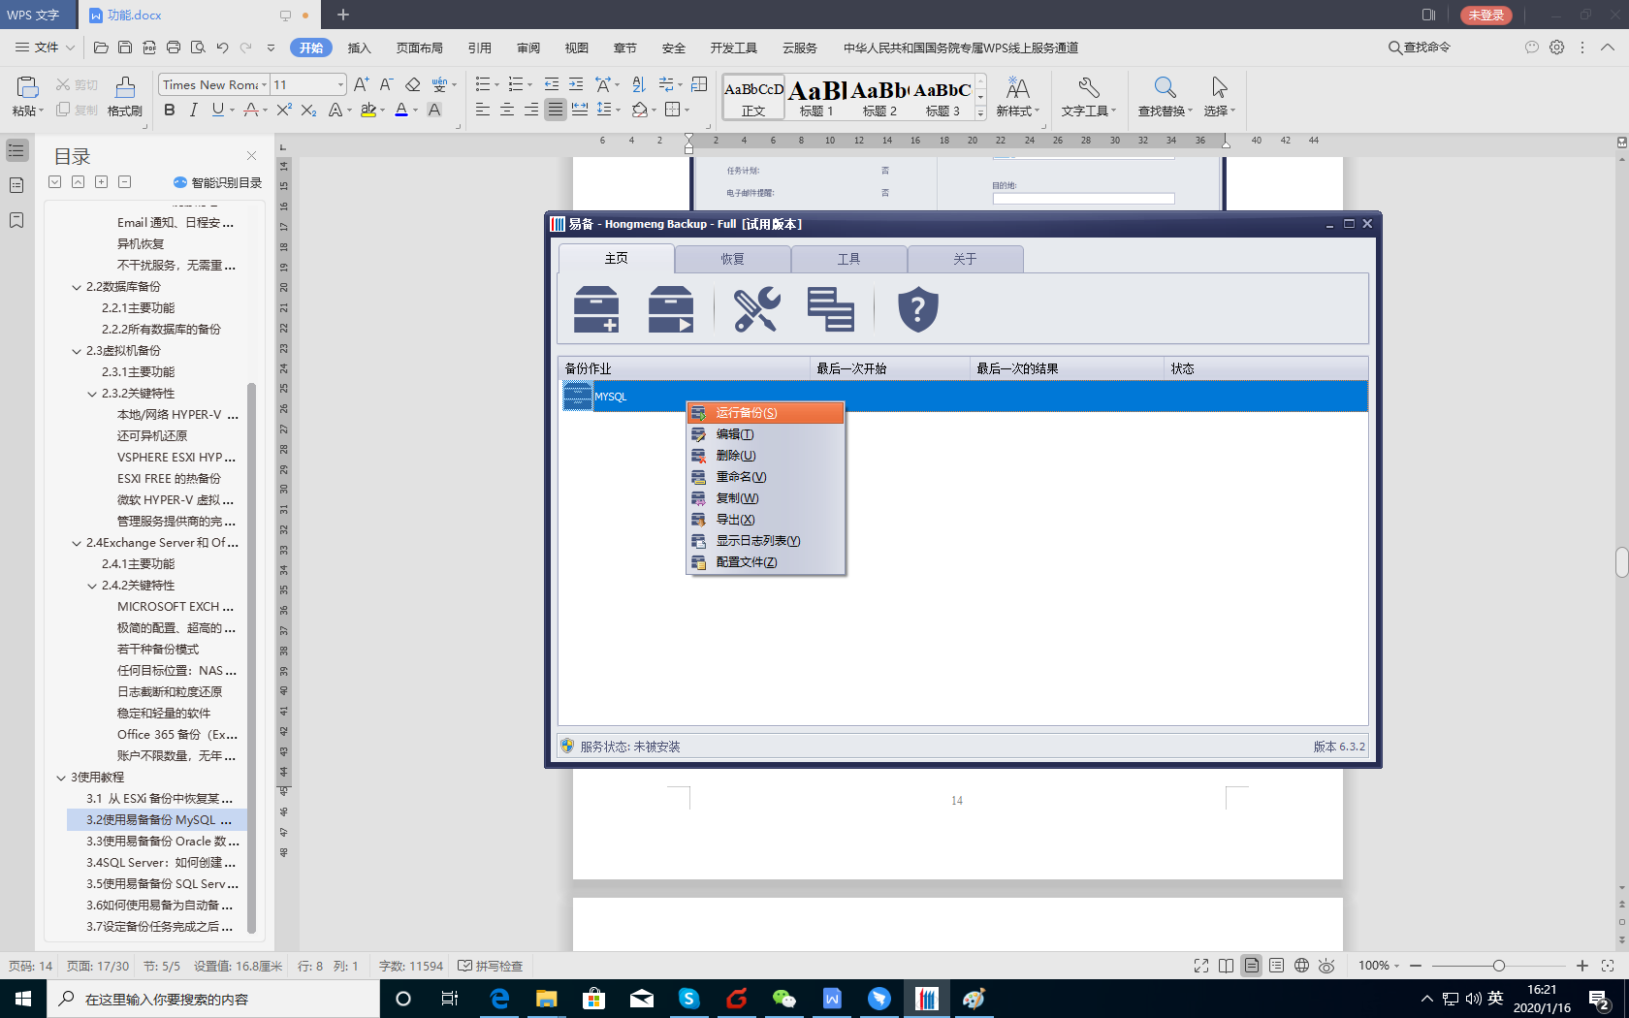Click the subscript icon

[x=308, y=110]
